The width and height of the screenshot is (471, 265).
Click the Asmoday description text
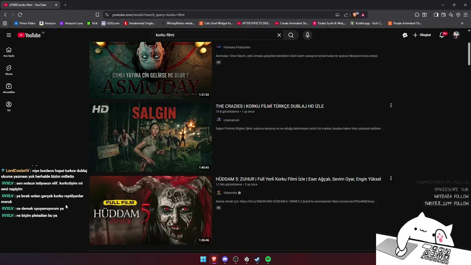[297, 56]
